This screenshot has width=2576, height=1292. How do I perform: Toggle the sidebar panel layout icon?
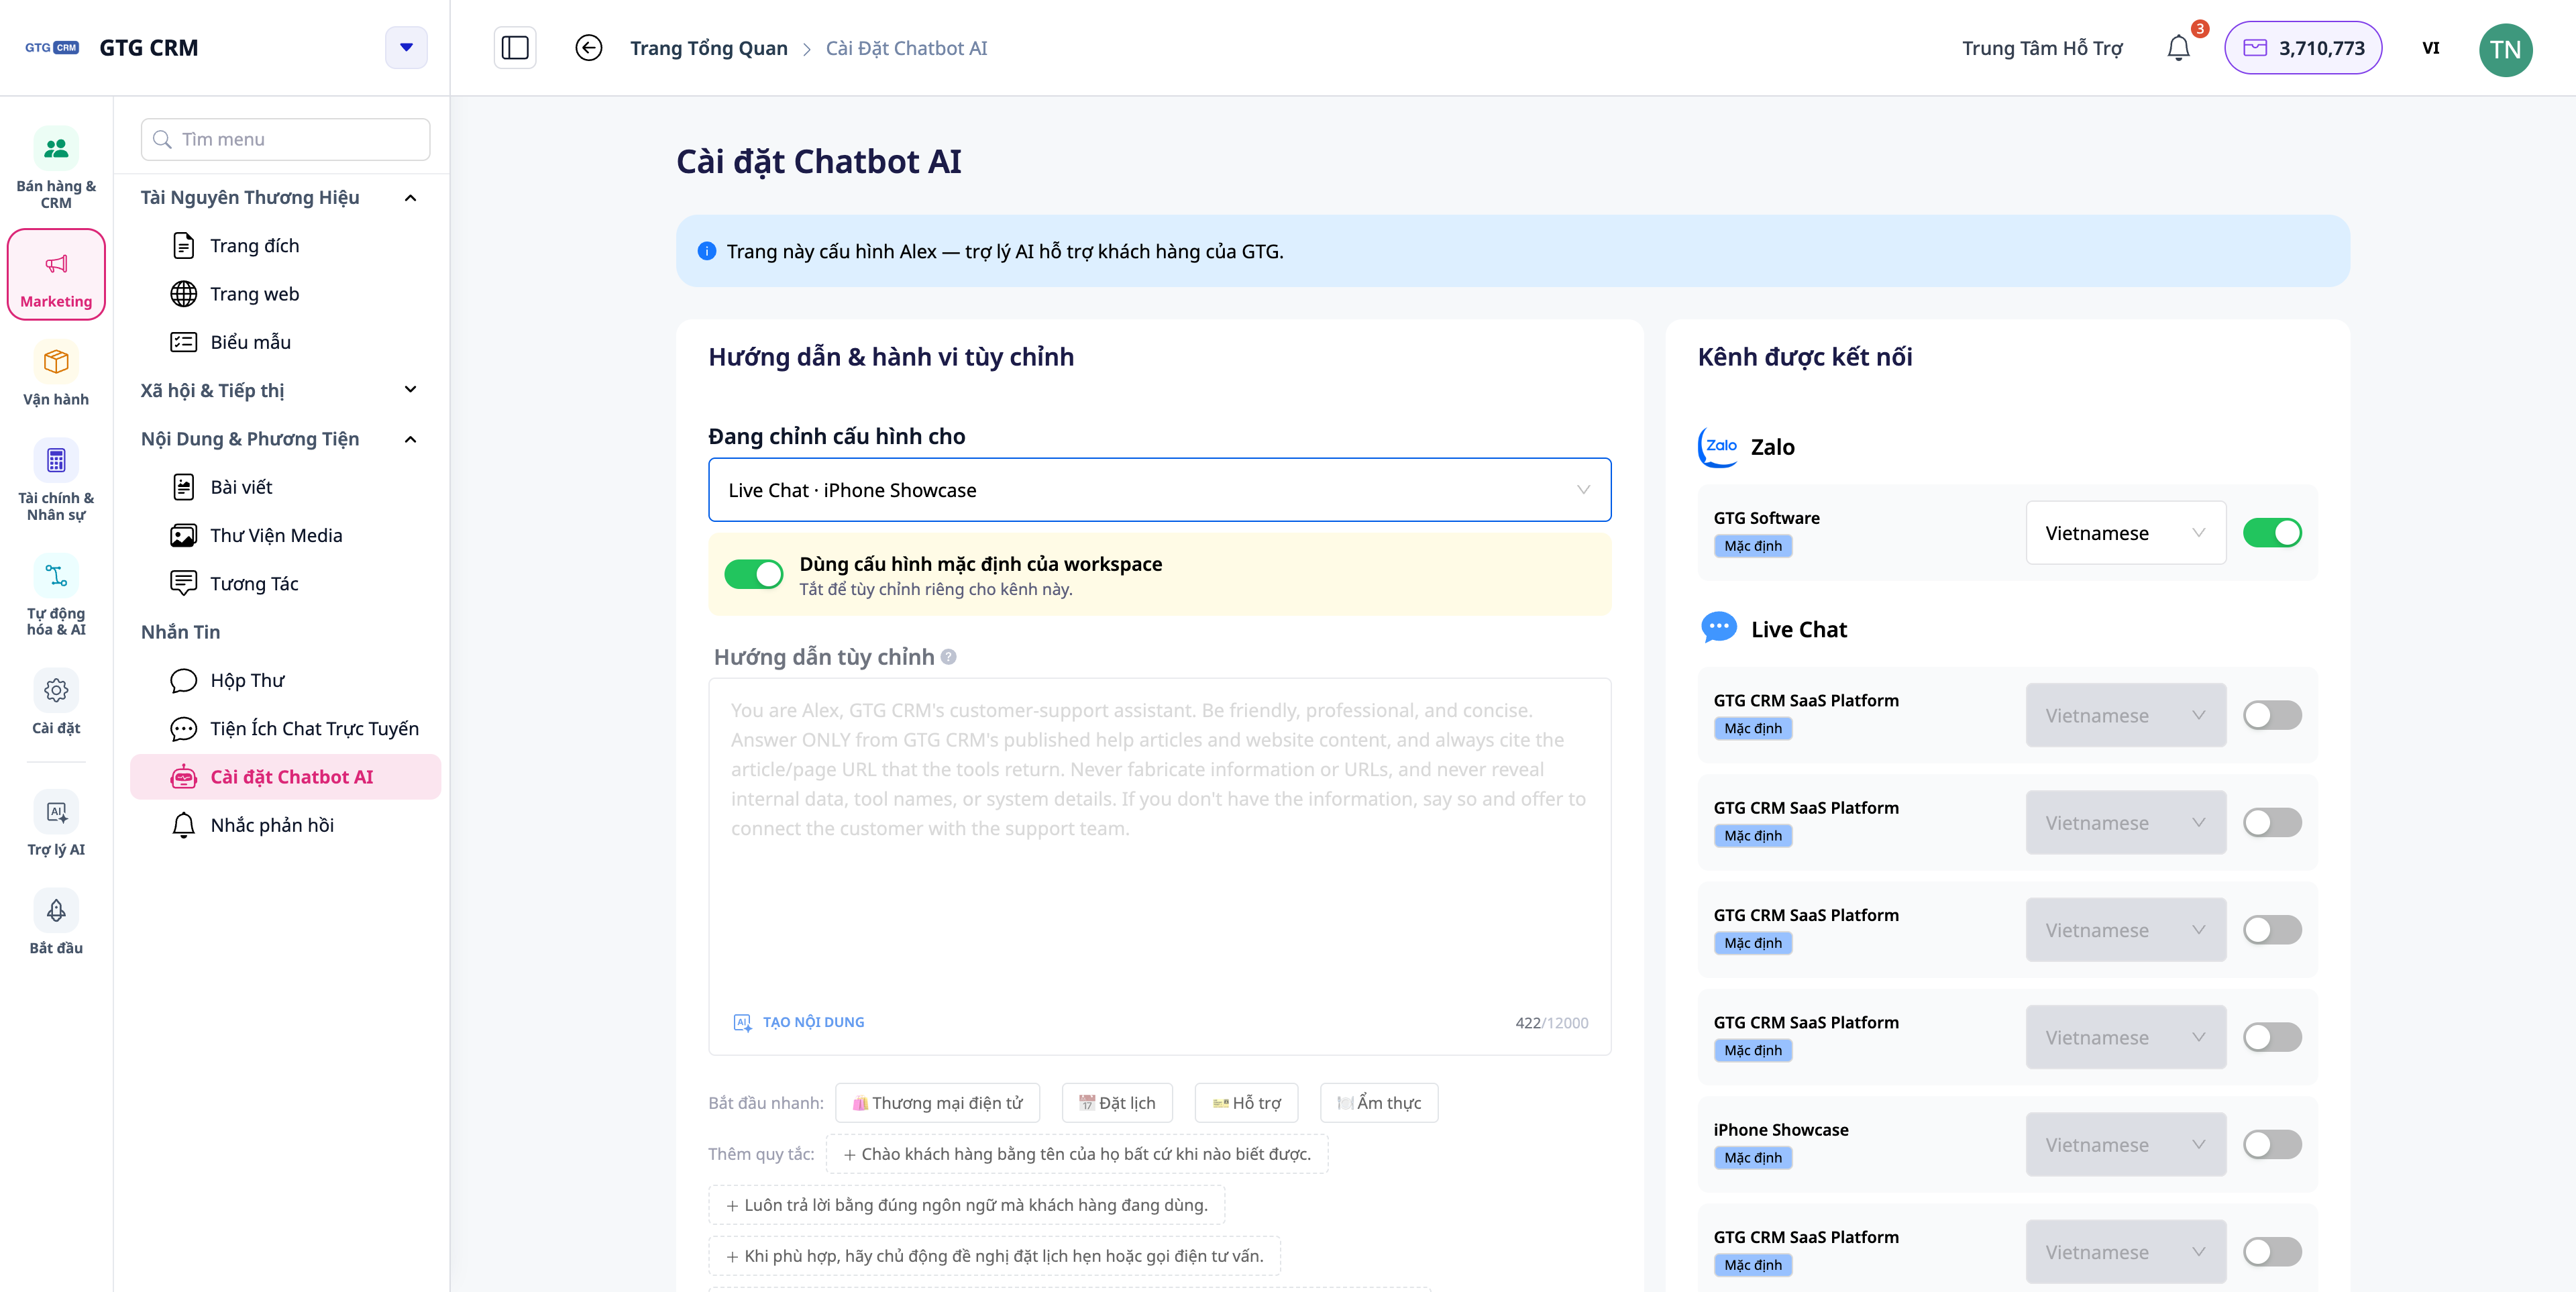click(515, 48)
